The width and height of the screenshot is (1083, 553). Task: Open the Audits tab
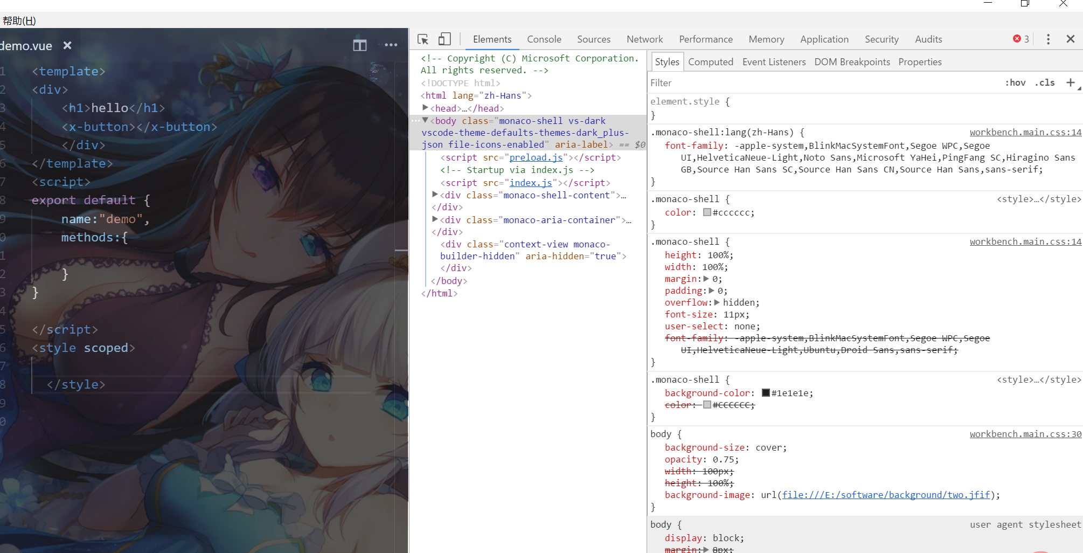coord(928,39)
